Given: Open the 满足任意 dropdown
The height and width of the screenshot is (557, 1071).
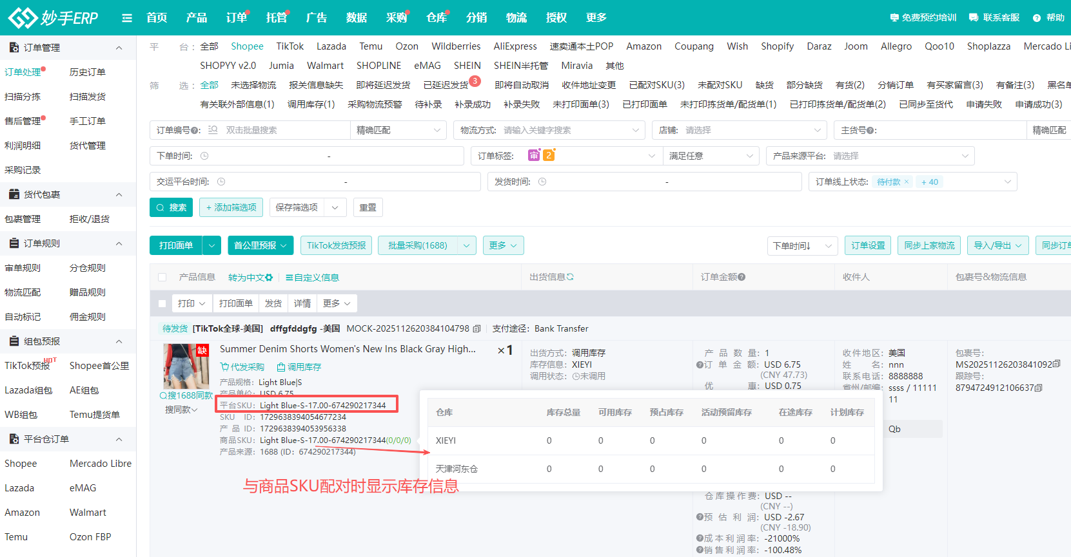Looking at the screenshot, I should [x=711, y=156].
